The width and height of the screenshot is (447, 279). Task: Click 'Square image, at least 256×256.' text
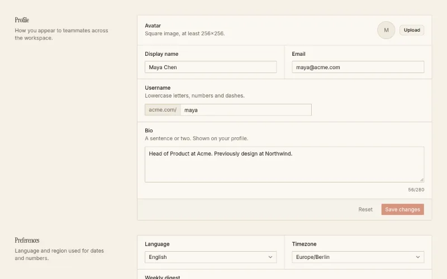pyautogui.click(x=185, y=33)
